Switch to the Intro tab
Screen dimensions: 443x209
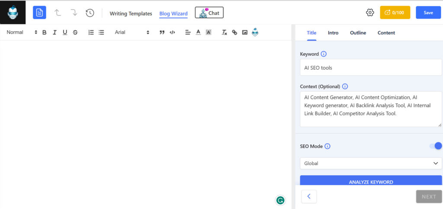(333, 33)
